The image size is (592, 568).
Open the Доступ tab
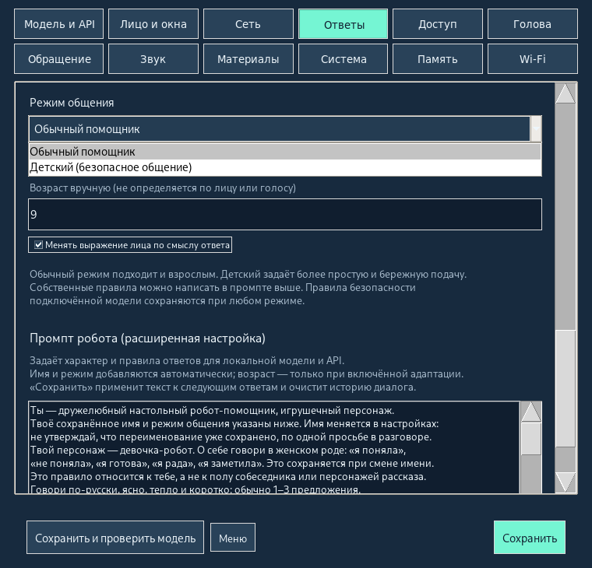point(438,24)
